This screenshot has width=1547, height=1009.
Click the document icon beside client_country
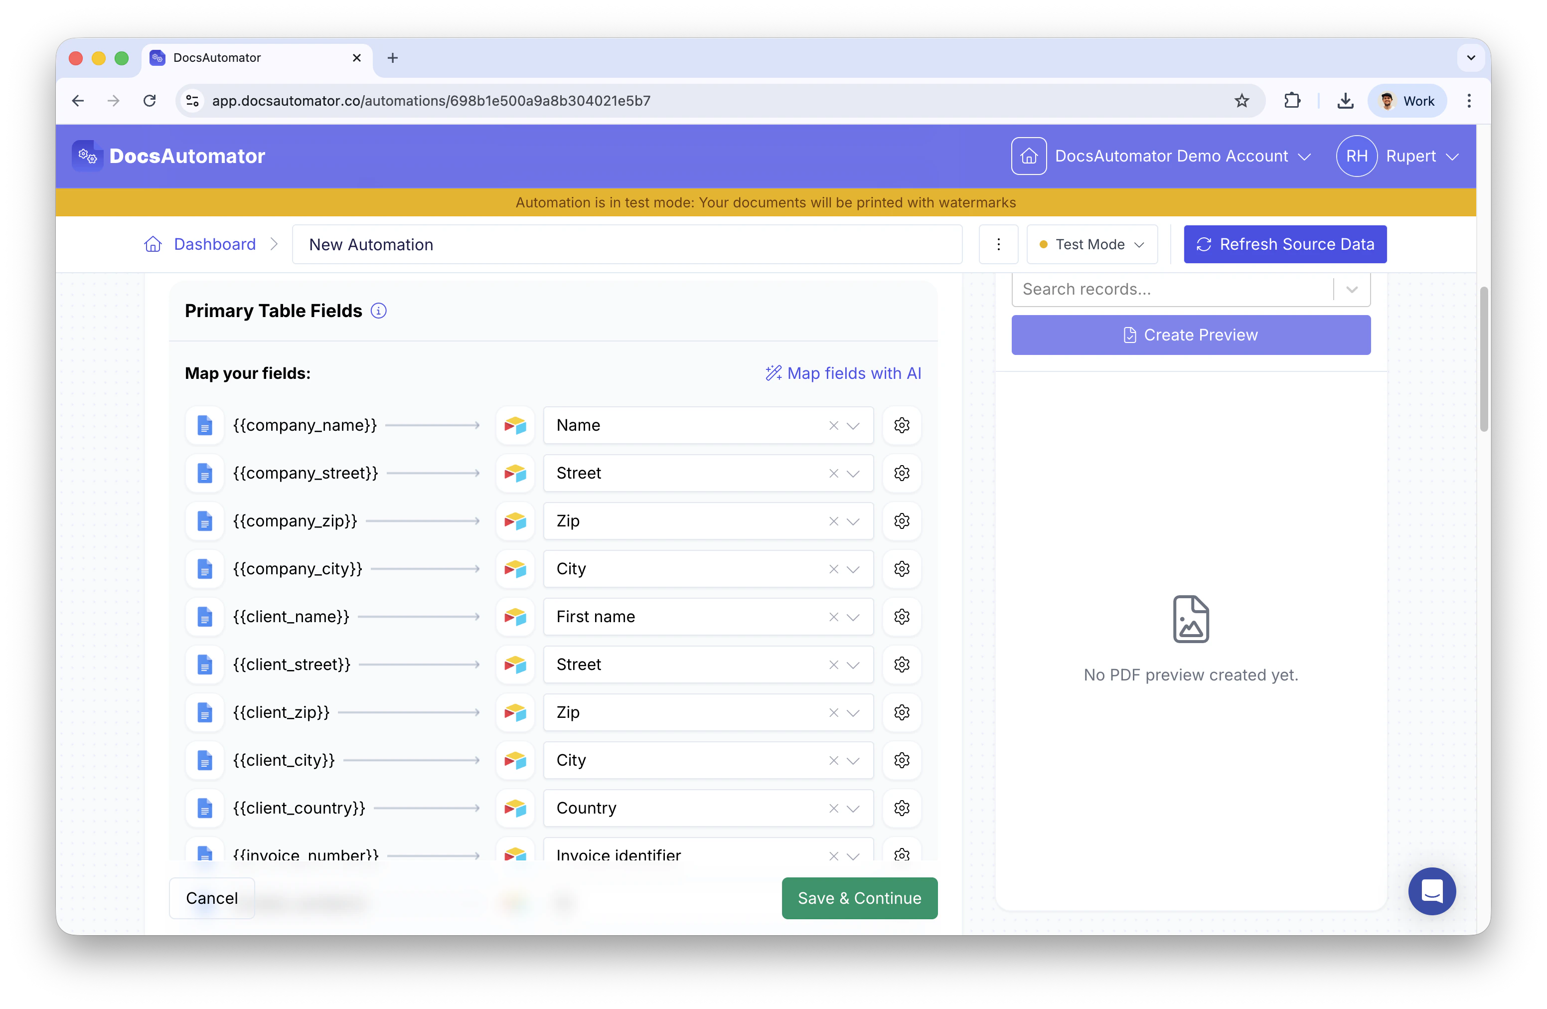click(205, 808)
